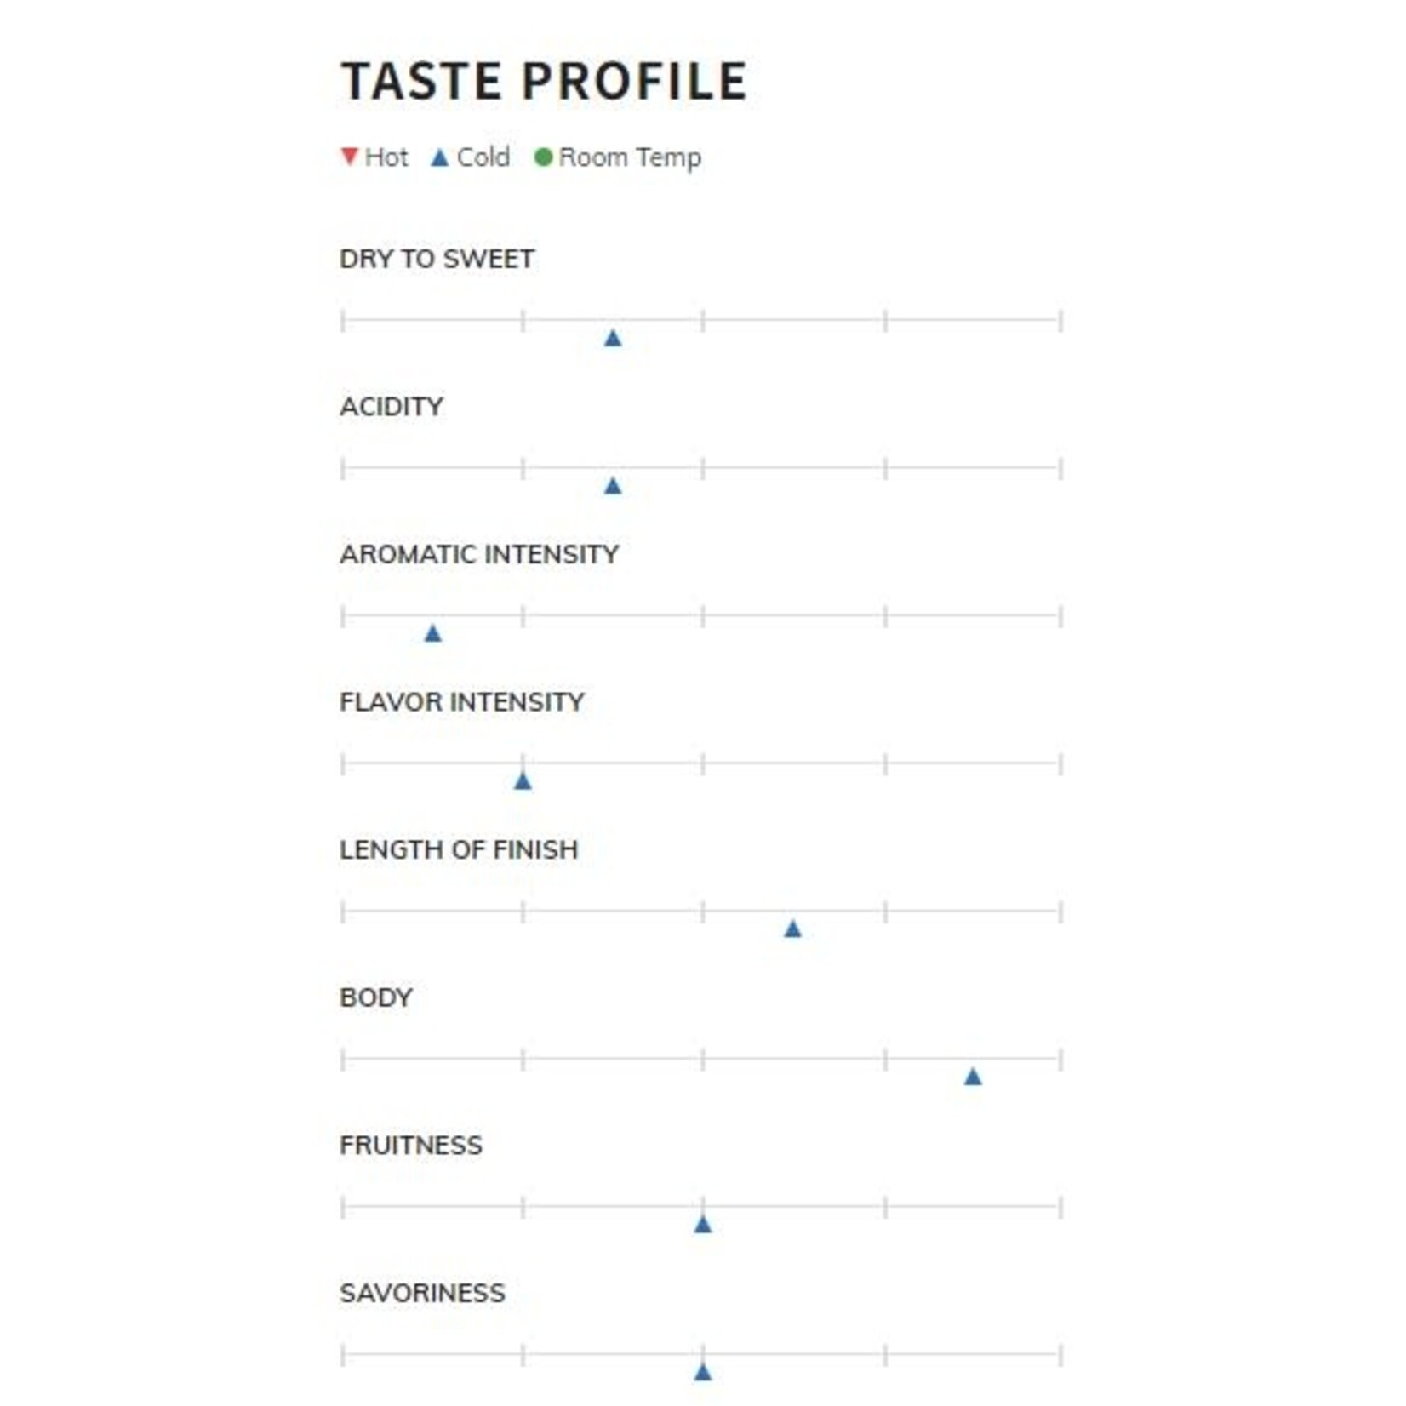Click the TASTE PROFILE heading

[544, 82]
